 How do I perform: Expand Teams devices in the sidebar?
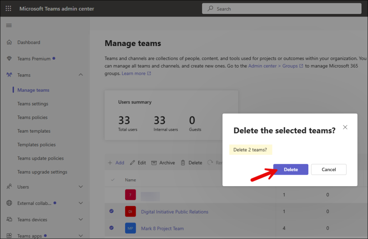click(x=81, y=220)
